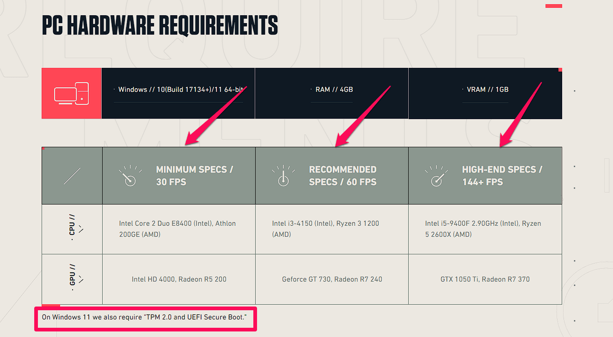Click the Intel i5-9400F high-end CPU cell

coord(483,229)
